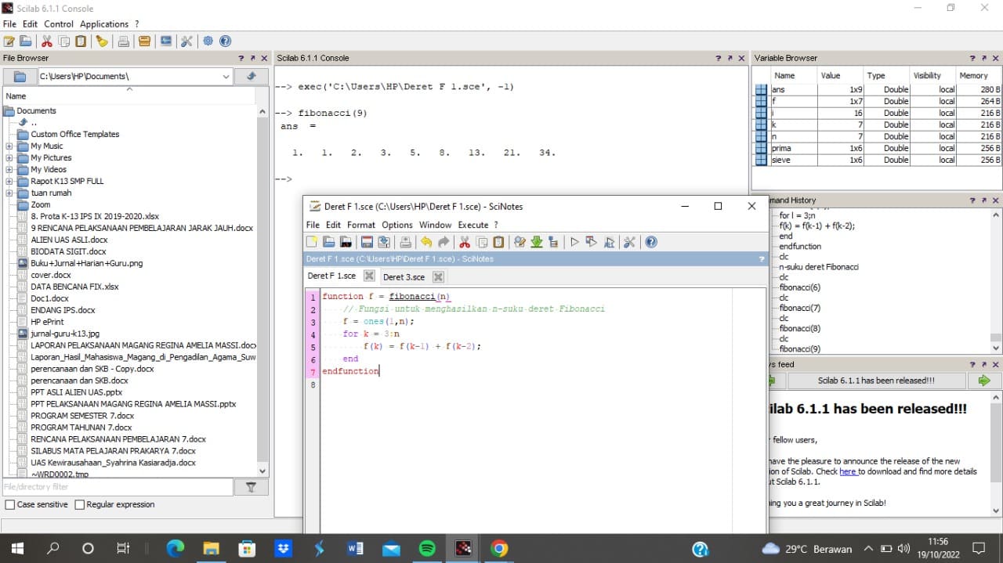Open the File Browser directory path dropdown
This screenshot has height=563, width=1003.
pyautogui.click(x=226, y=77)
